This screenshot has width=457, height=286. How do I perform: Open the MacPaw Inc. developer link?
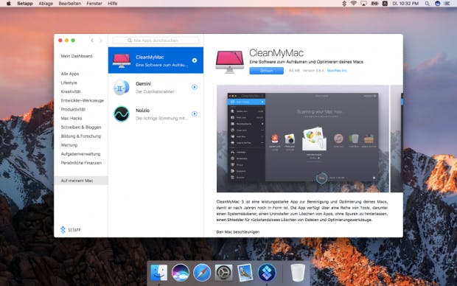pos(337,71)
